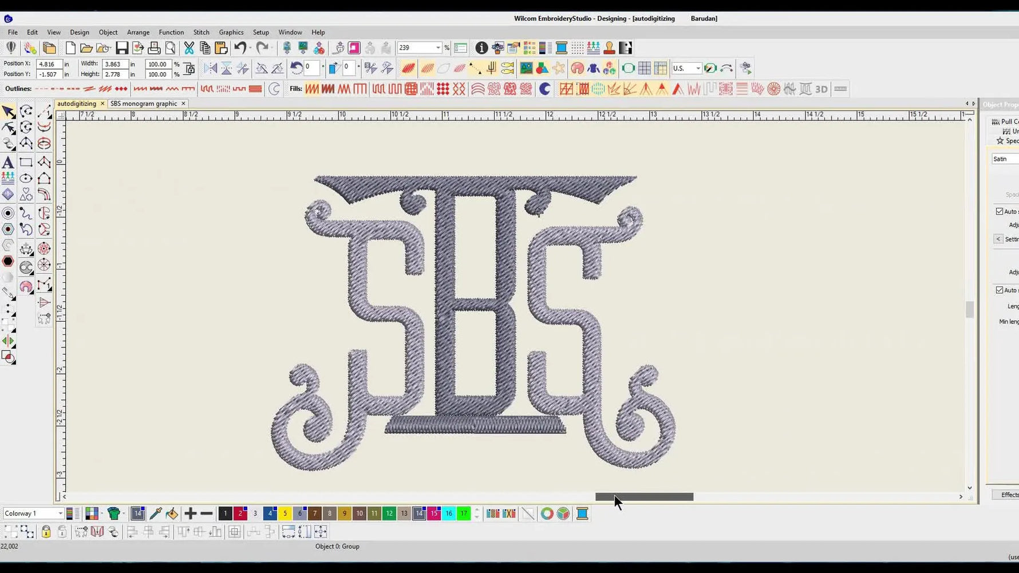Open the design information icon
The width and height of the screenshot is (1019, 573).
coord(481,48)
